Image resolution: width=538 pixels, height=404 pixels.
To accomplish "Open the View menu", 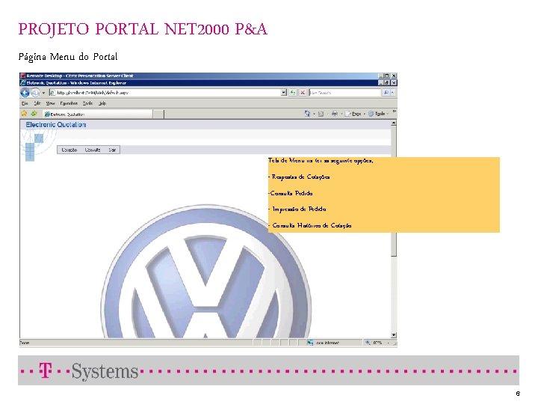I will coord(51,103).
